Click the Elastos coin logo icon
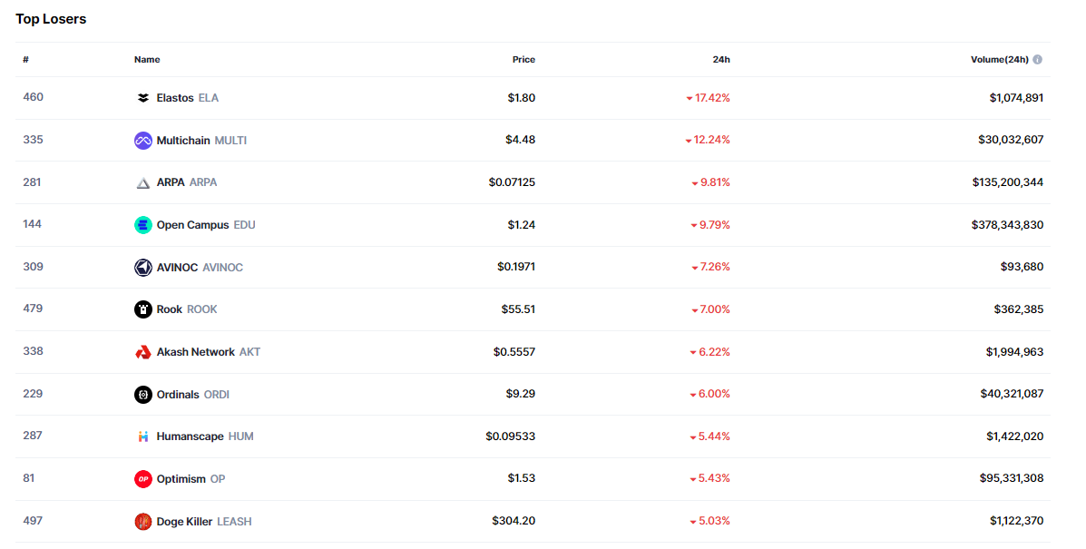The height and width of the screenshot is (549, 1086). coord(142,98)
